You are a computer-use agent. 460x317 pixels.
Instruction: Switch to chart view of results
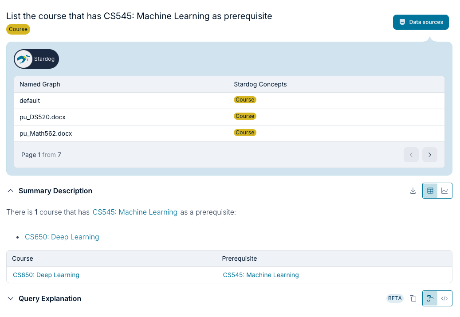coord(444,191)
